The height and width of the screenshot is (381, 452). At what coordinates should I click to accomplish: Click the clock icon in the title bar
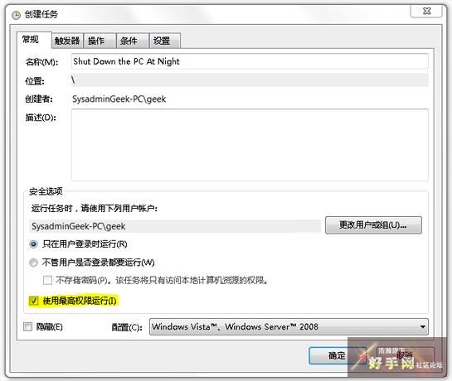coord(16,15)
